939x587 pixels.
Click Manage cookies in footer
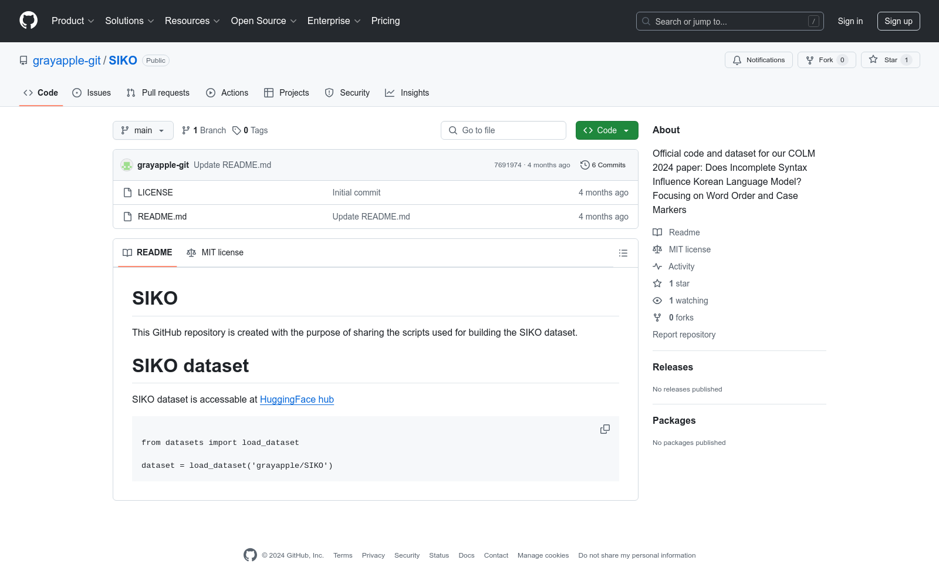click(543, 555)
